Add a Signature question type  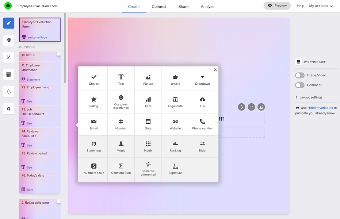click(175, 169)
